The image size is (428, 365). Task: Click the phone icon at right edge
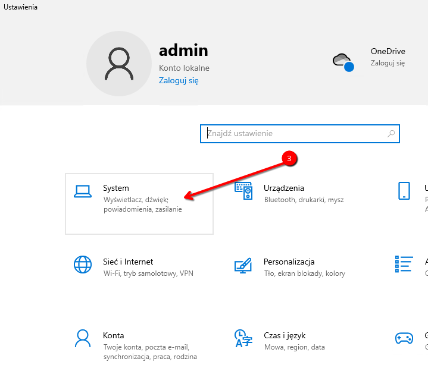click(404, 191)
